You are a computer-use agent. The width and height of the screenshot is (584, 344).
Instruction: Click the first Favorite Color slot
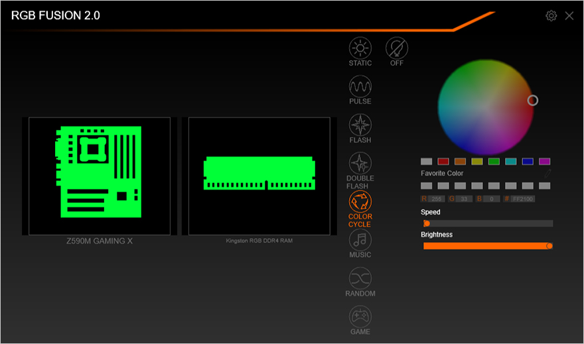tap(427, 186)
